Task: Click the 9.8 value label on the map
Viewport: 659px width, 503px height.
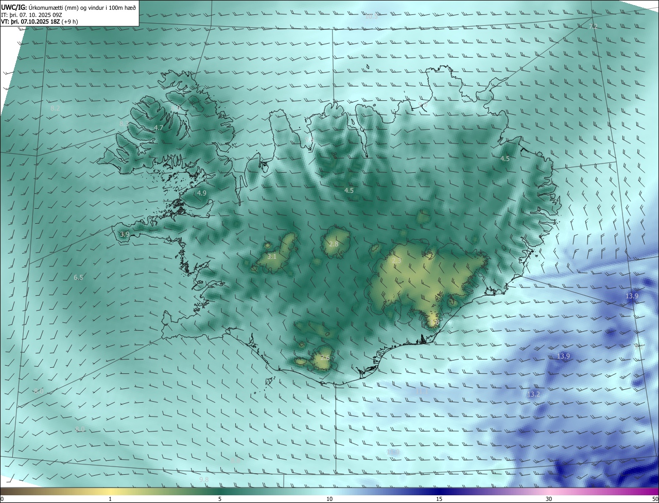Action: coord(204,480)
